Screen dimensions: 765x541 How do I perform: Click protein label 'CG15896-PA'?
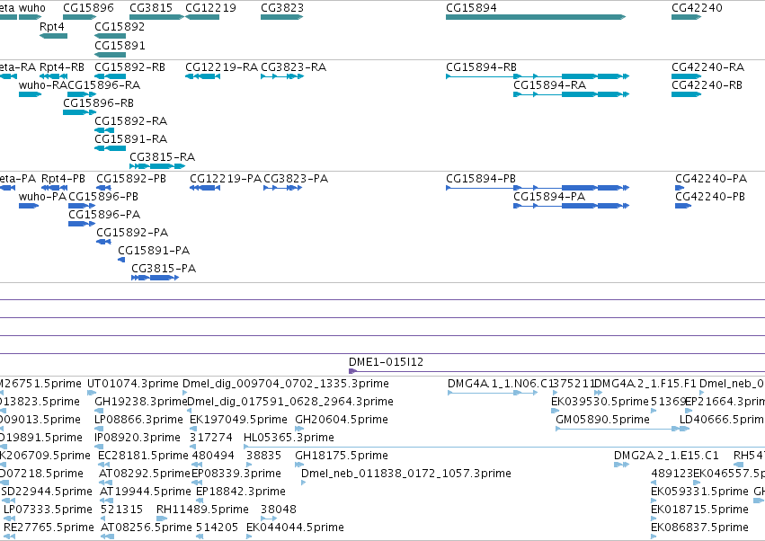104,214
